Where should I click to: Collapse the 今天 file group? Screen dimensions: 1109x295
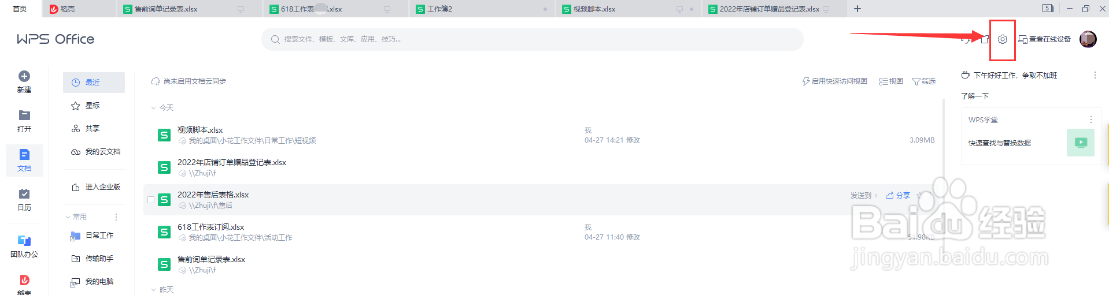click(153, 108)
